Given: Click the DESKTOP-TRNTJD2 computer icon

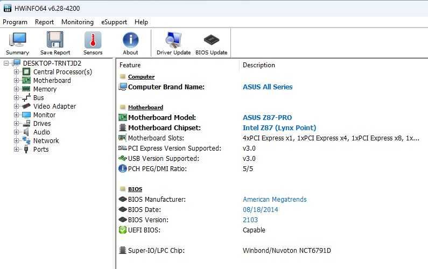Looking at the screenshot, I should (x=17, y=63).
